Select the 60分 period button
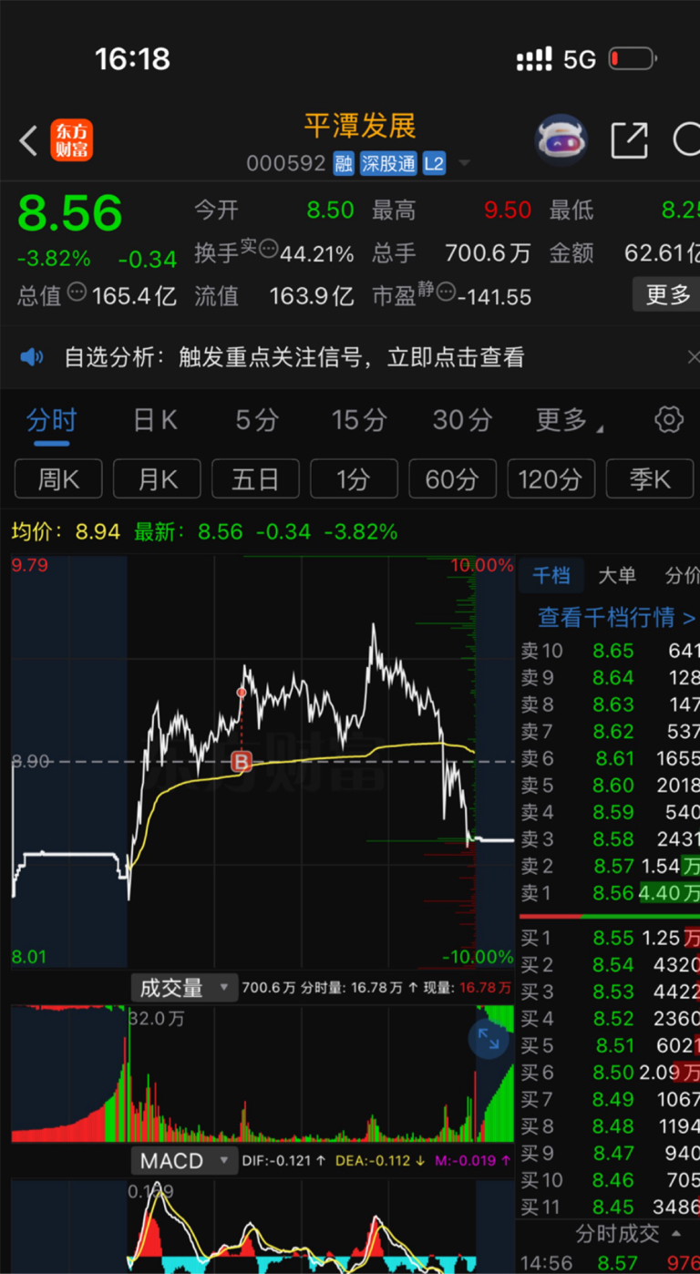700x1274 pixels. click(452, 479)
